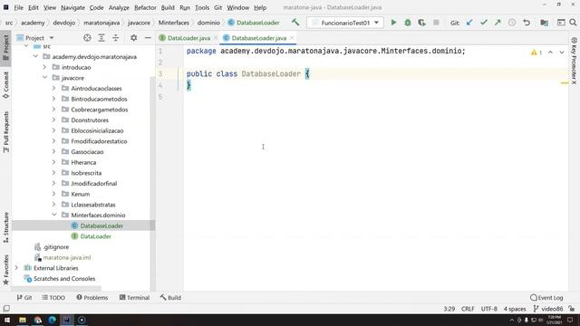The width and height of the screenshot is (580, 326).
Task: Open the Refactor menu
Action: [145, 7]
